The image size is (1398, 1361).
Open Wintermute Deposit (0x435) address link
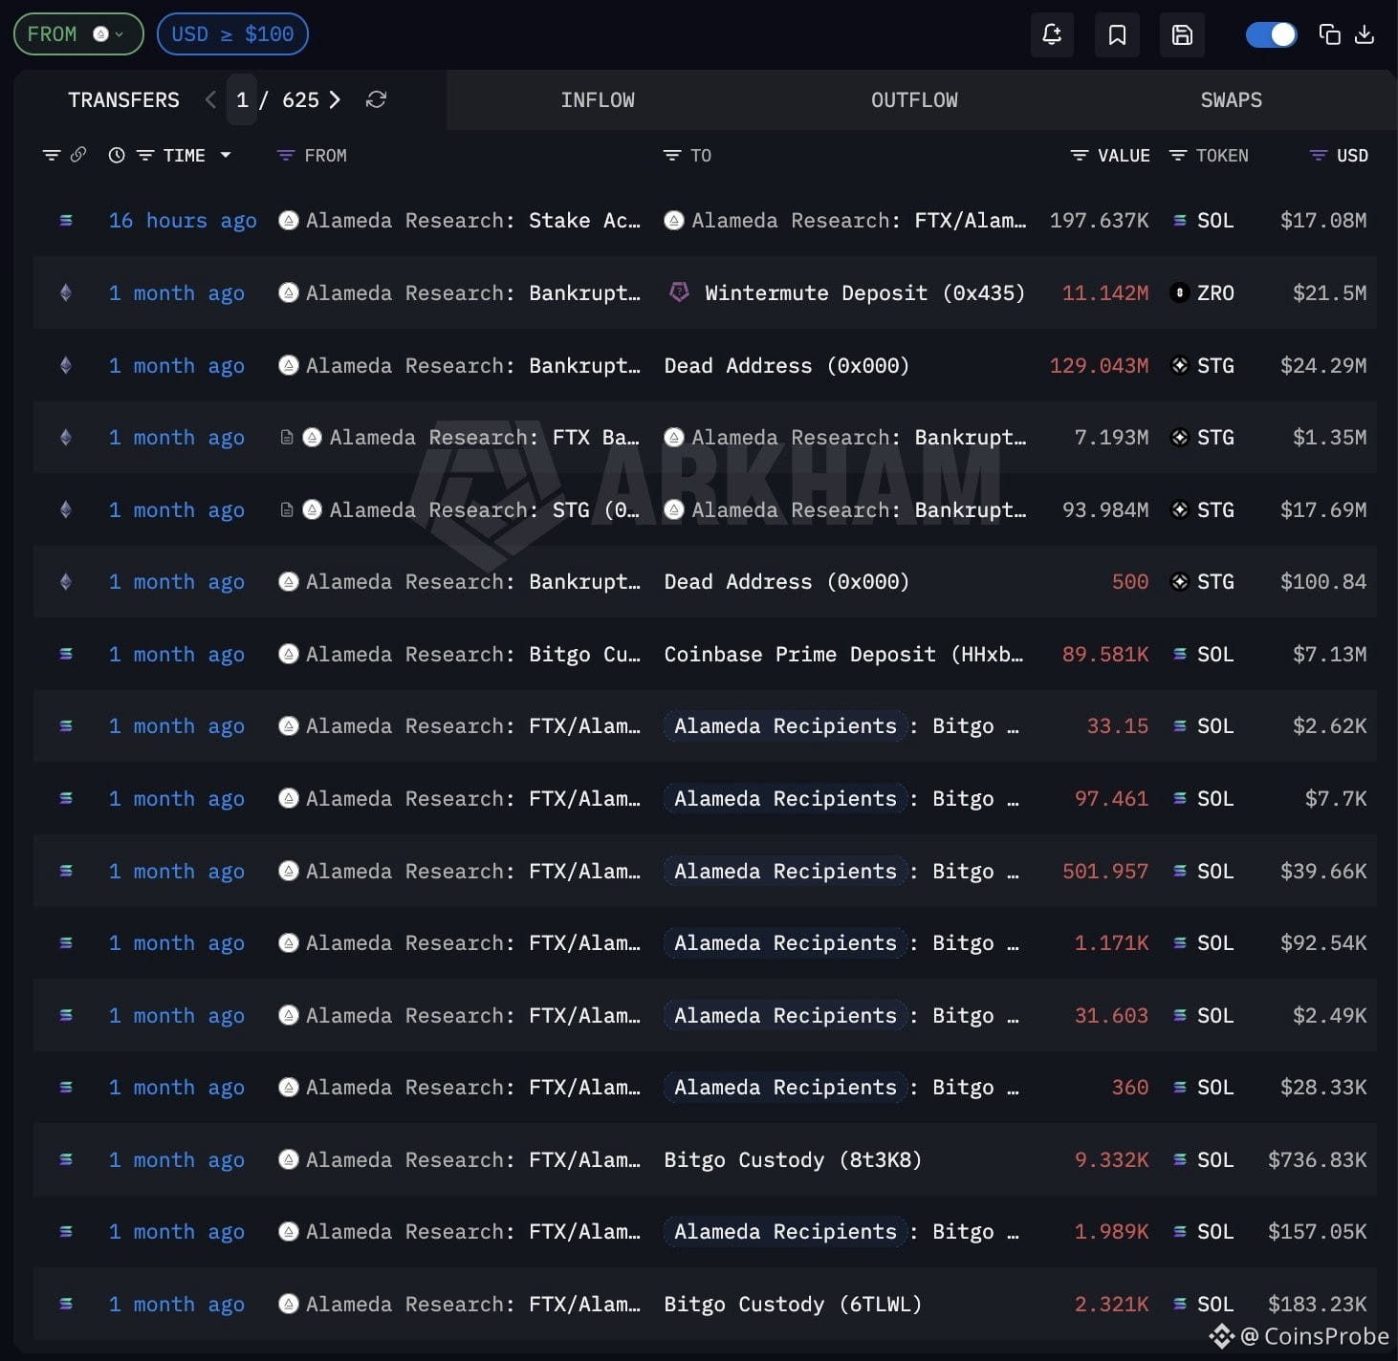coord(864,292)
